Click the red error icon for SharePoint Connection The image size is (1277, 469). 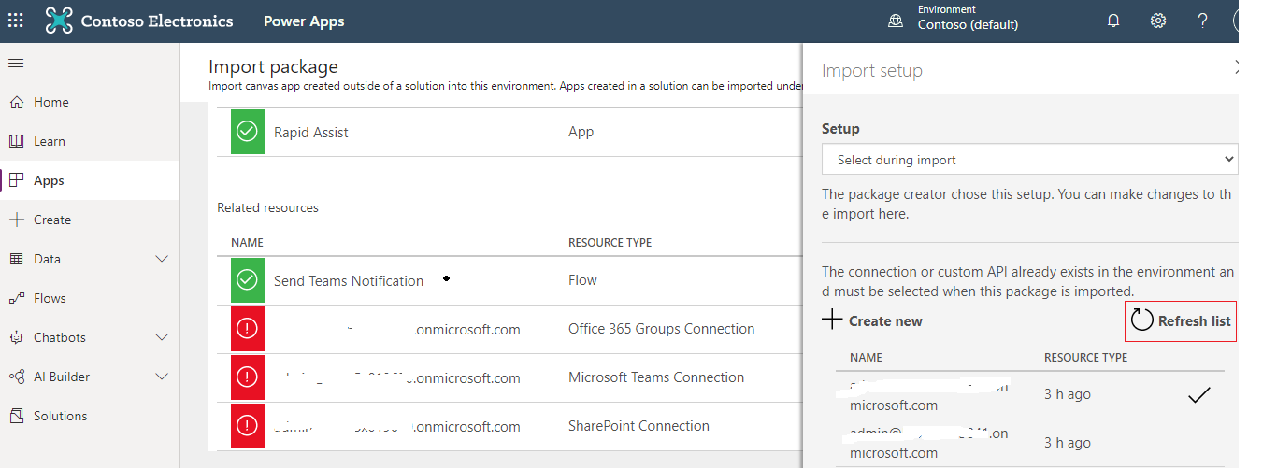[247, 426]
